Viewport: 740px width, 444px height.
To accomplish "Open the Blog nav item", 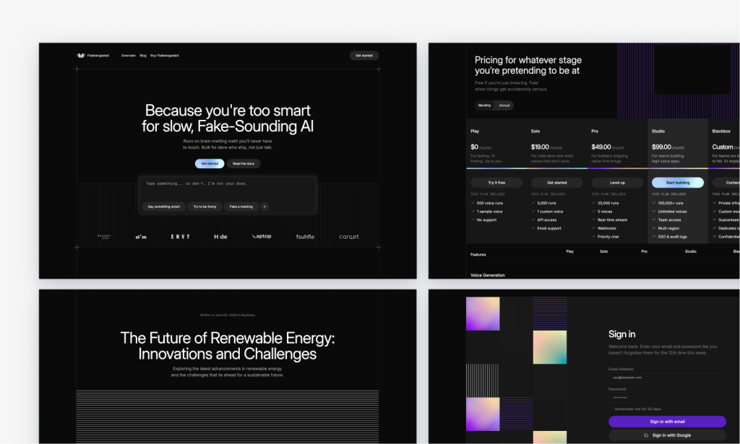I will coord(143,56).
